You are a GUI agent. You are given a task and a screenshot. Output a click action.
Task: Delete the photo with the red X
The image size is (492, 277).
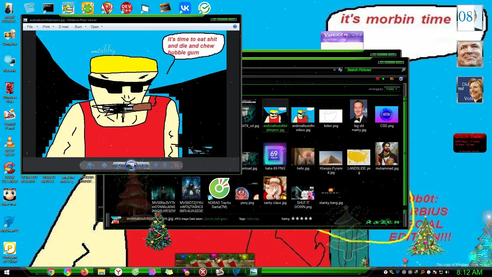(176, 165)
